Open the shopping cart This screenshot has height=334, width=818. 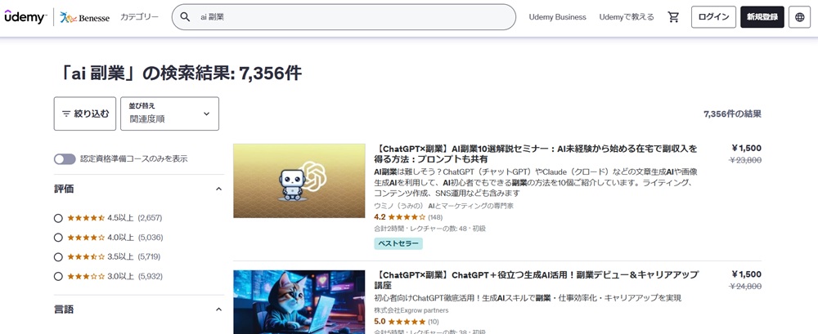[x=673, y=17]
